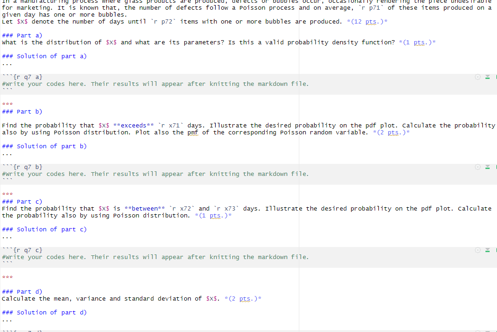Select the "### Part b)" heading text
The height and width of the screenshot is (332, 497).
click(x=22, y=111)
